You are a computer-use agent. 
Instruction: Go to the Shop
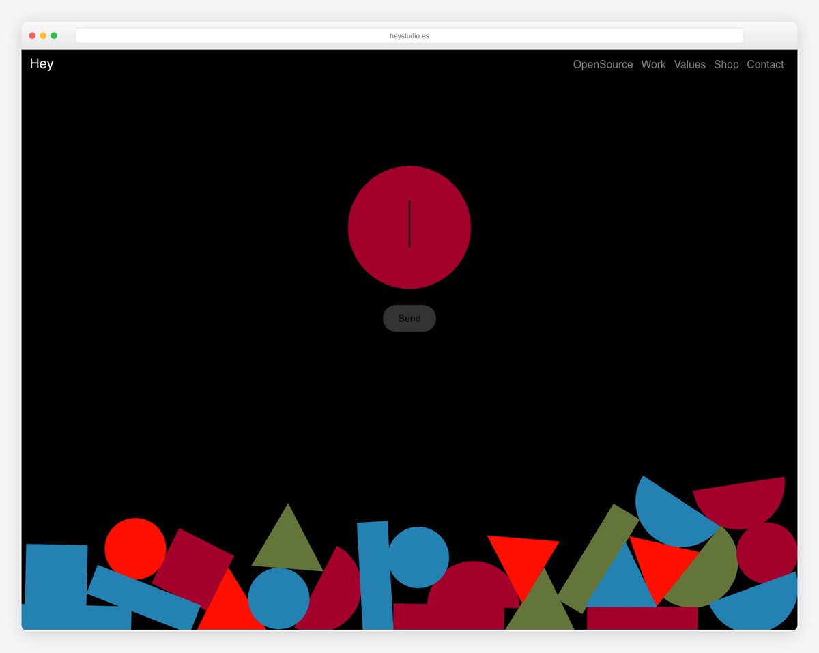(x=726, y=64)
